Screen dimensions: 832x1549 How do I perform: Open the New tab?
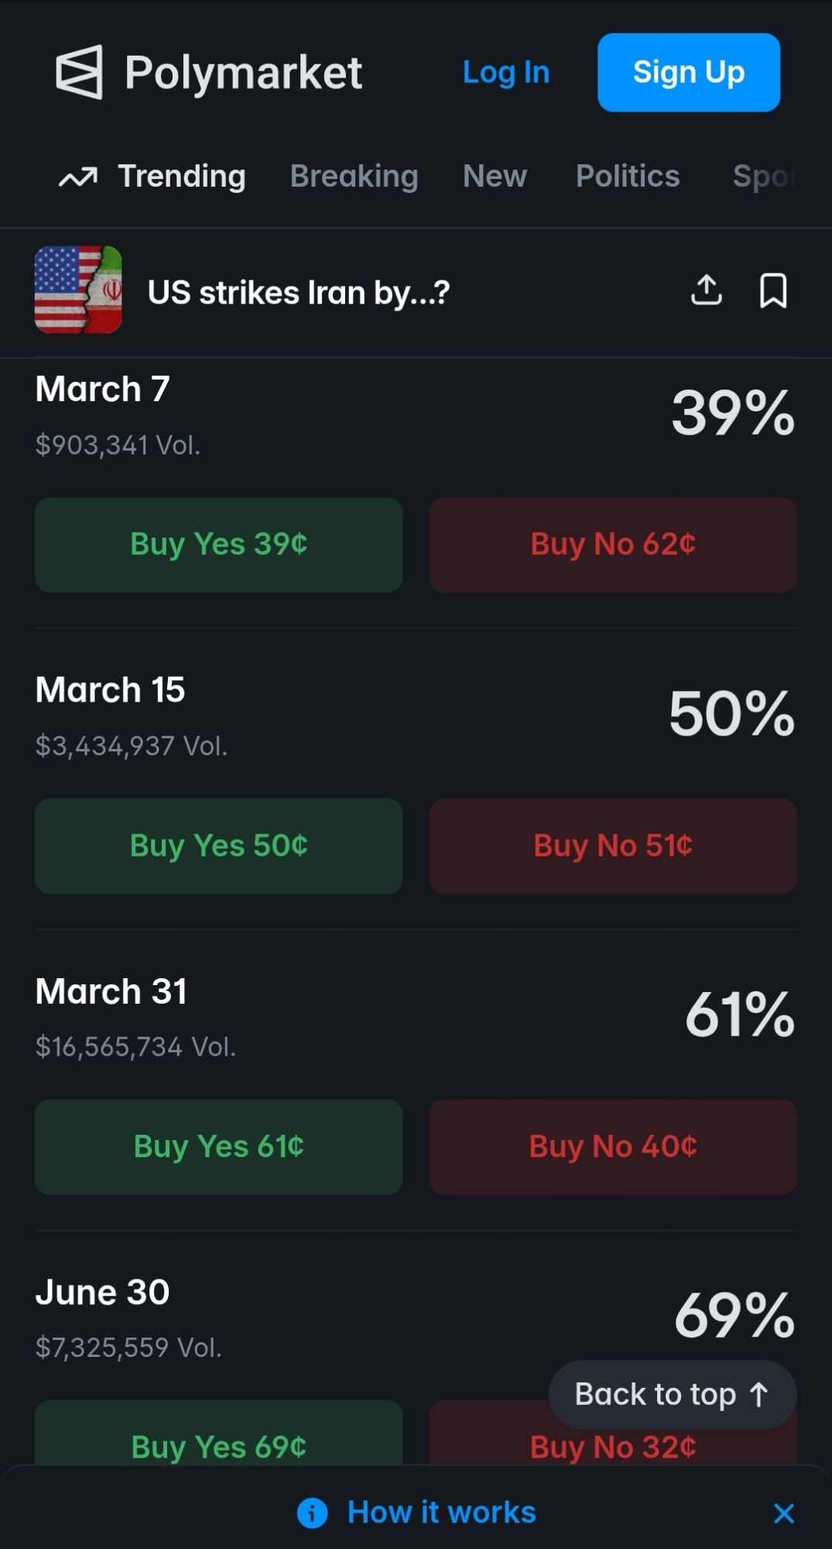[495, 177]
